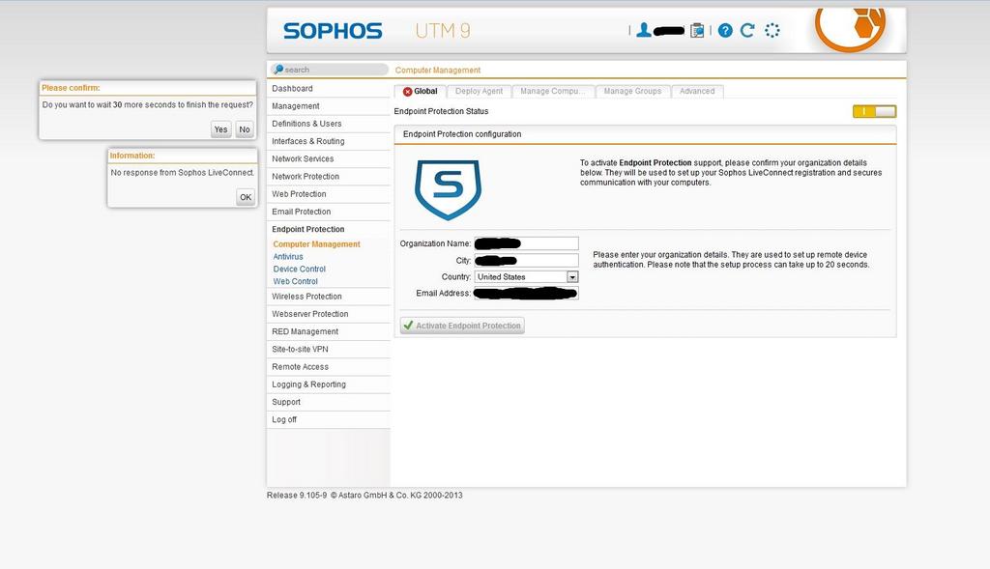Select Remote Access in sidebar
This screenshot has height=569, width=990.
click(329, 368)
